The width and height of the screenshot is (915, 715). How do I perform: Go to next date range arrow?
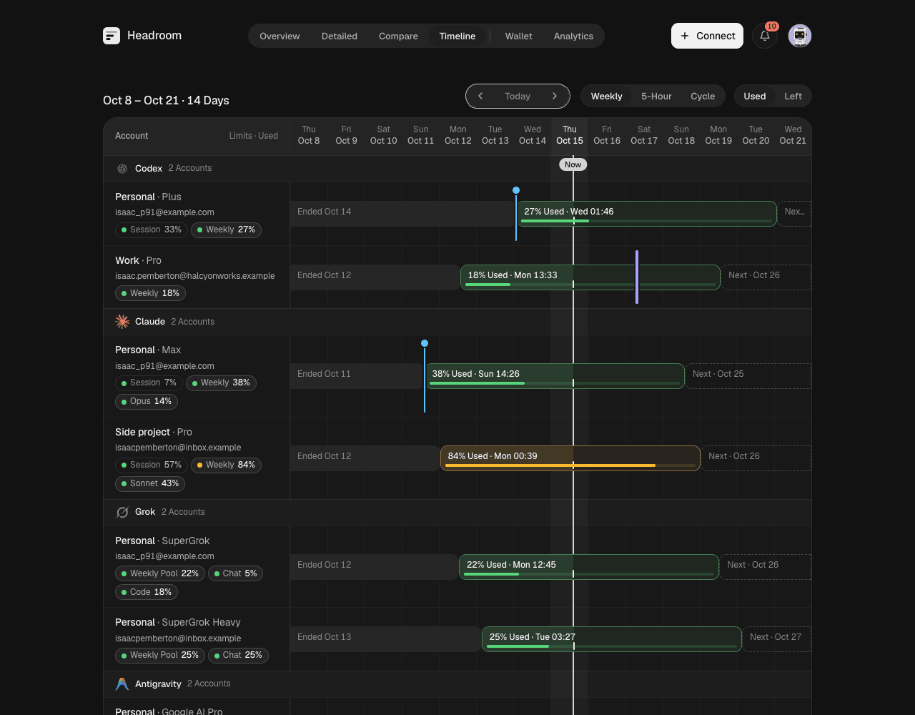[x=555, y=96]
